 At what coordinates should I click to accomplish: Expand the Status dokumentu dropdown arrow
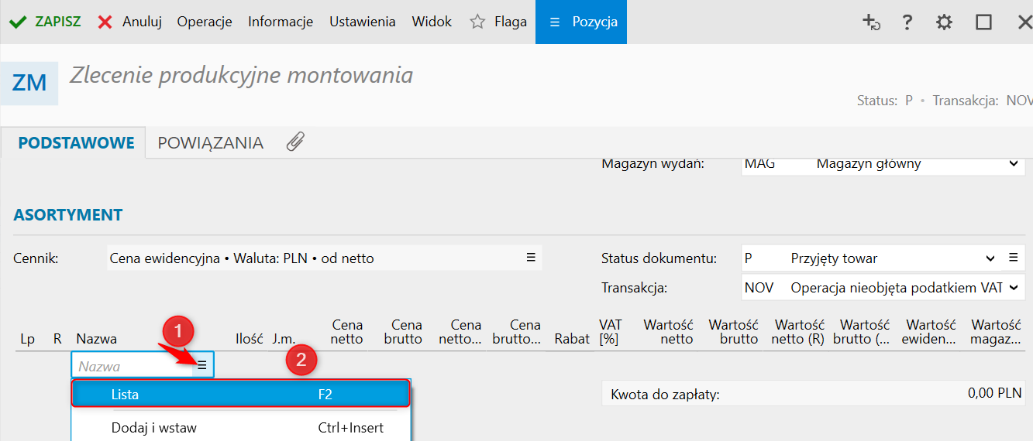pyautogui.click(x=990, y=258)
